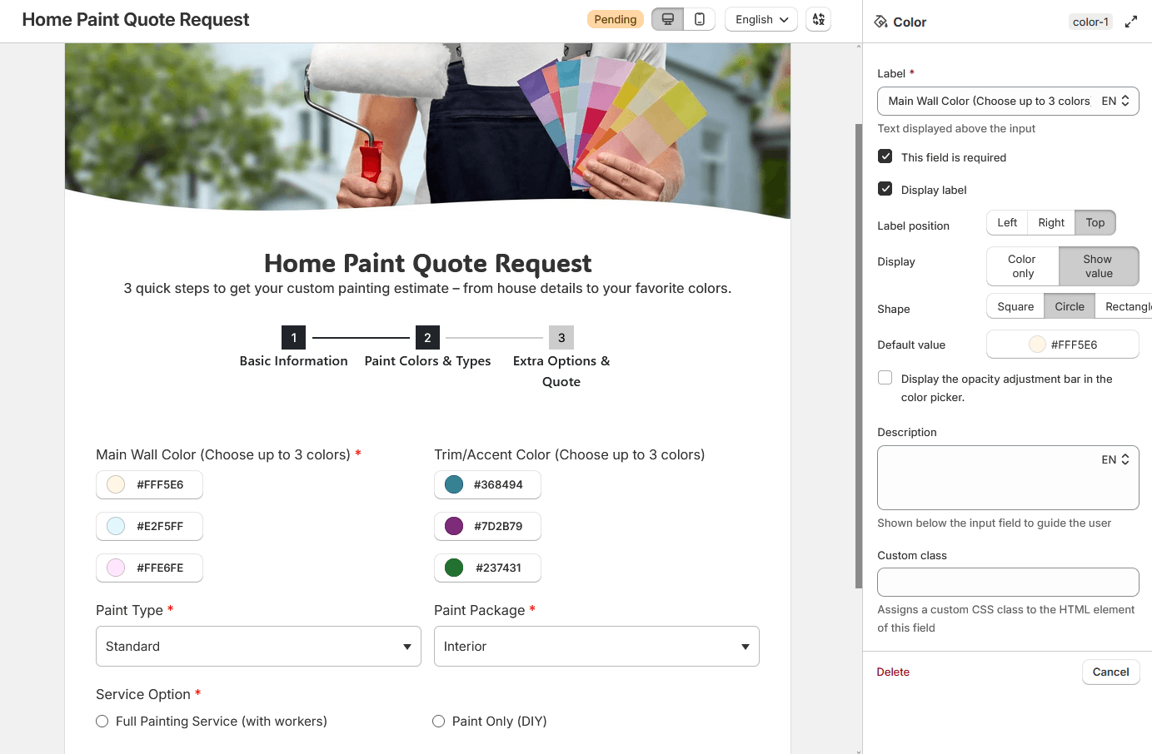The image size is (1152, 754).
Task: Open the #FFE6FE main wall color swatch
Action: [x=149, y=568]
